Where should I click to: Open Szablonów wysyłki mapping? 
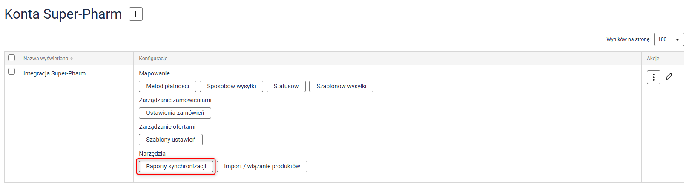[341, 86]
